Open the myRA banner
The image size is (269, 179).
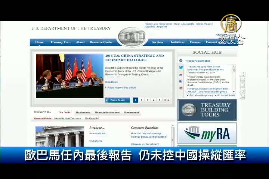(x=207, y=134)
